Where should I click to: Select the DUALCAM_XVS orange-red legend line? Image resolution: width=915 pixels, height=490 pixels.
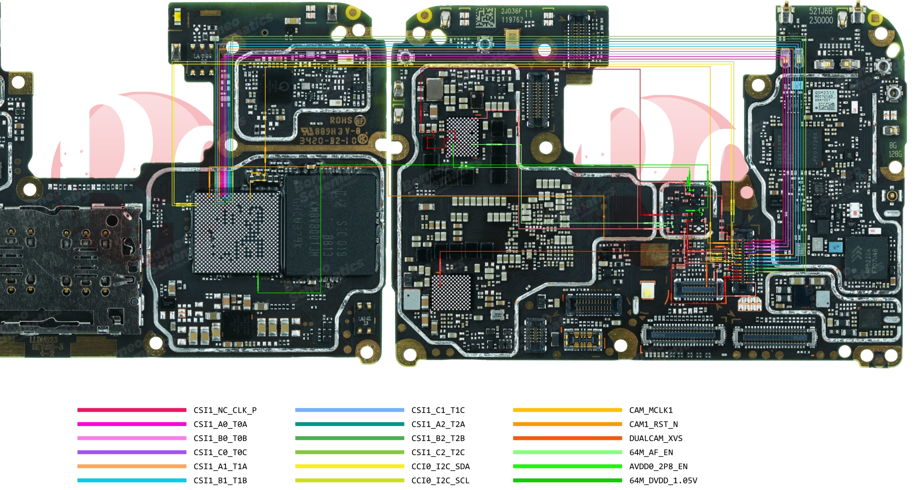tap(567, 438)
